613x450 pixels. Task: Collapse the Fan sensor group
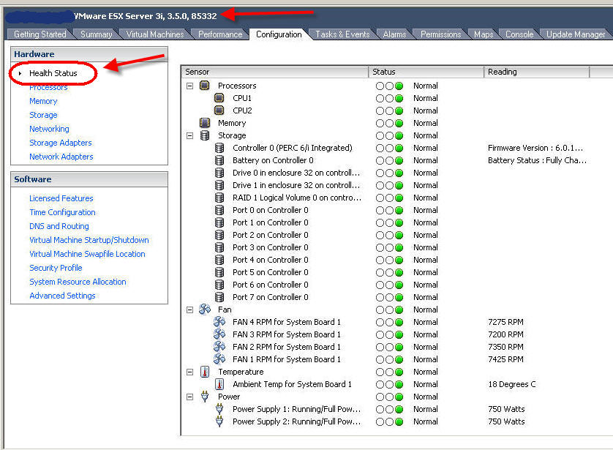click(190, 310)
